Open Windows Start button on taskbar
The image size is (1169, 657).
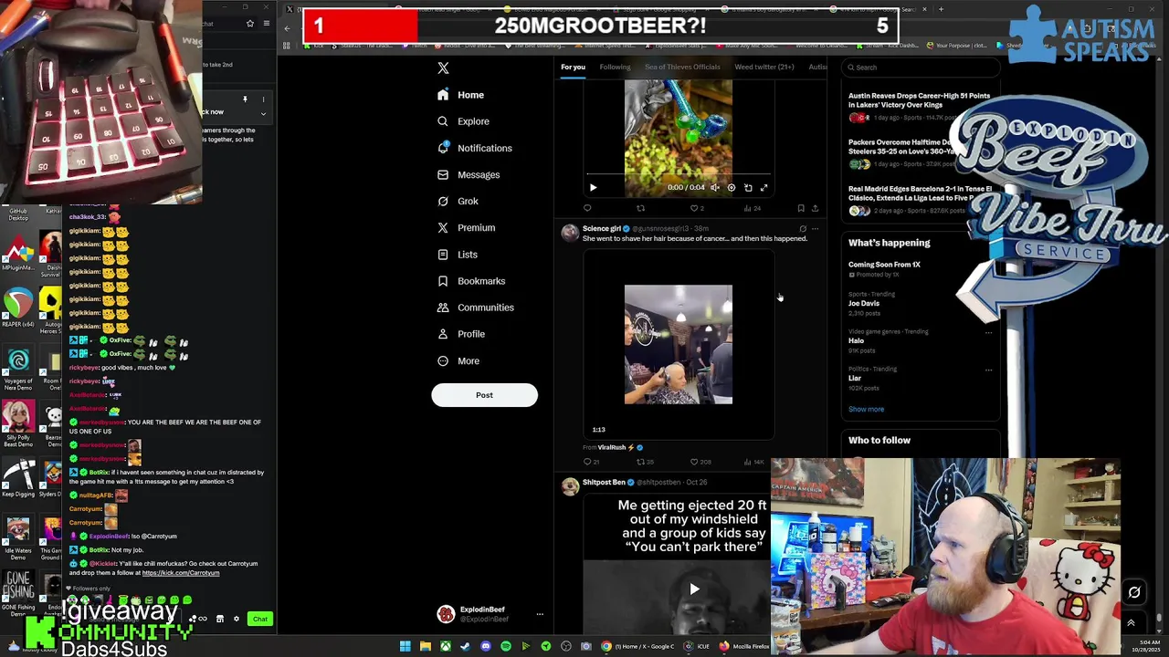pos(405,646)
